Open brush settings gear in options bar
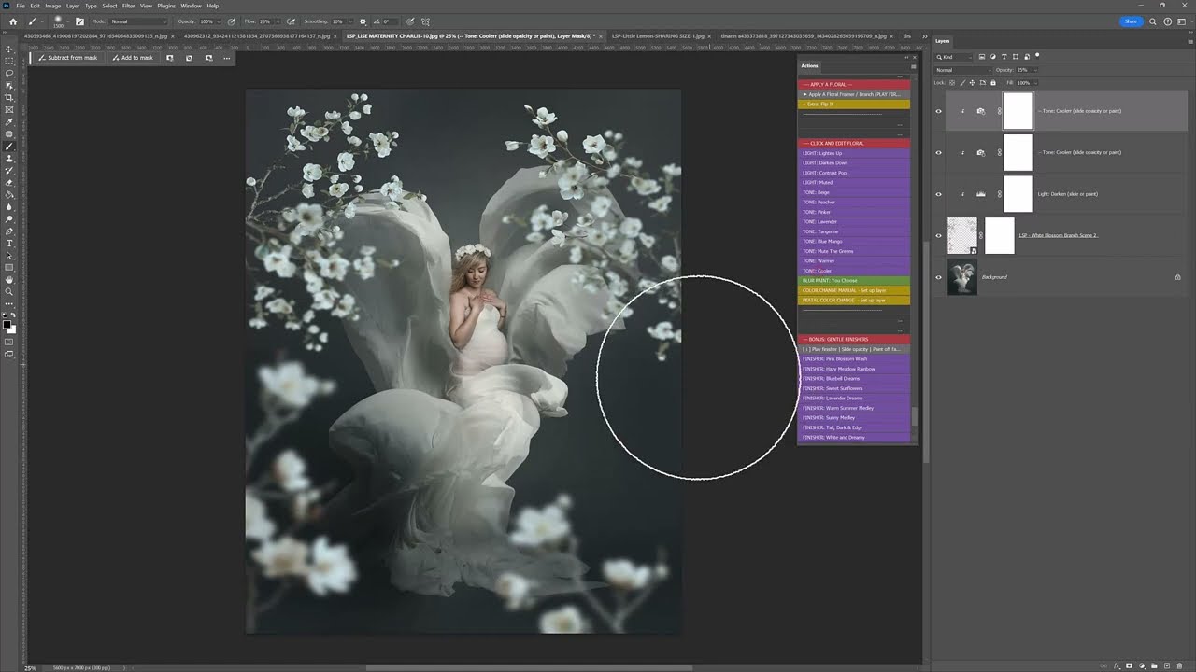Screen dimensions: 1196x672 pyautogui.click(x=363, y=21)
